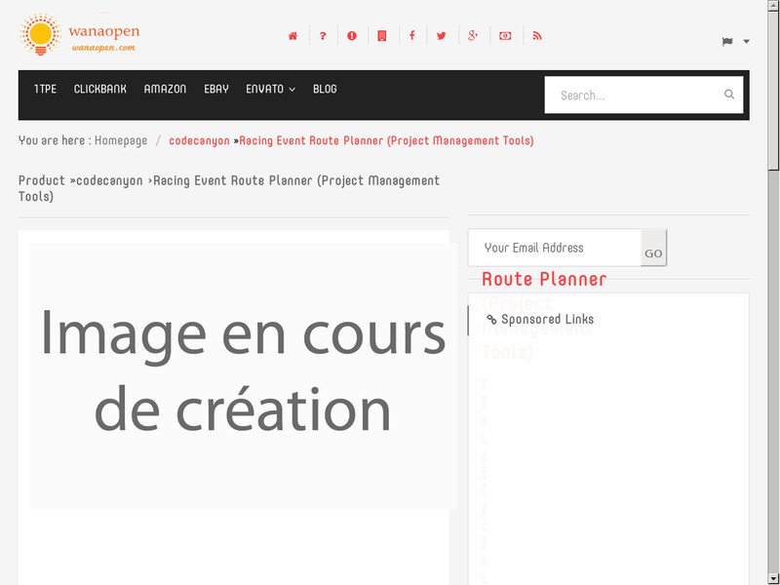
Task: Click the exclamation alert icon
Action: click(352, 36)
